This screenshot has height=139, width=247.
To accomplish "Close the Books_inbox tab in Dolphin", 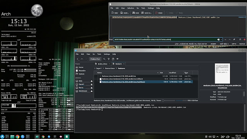I will (109, 64).
